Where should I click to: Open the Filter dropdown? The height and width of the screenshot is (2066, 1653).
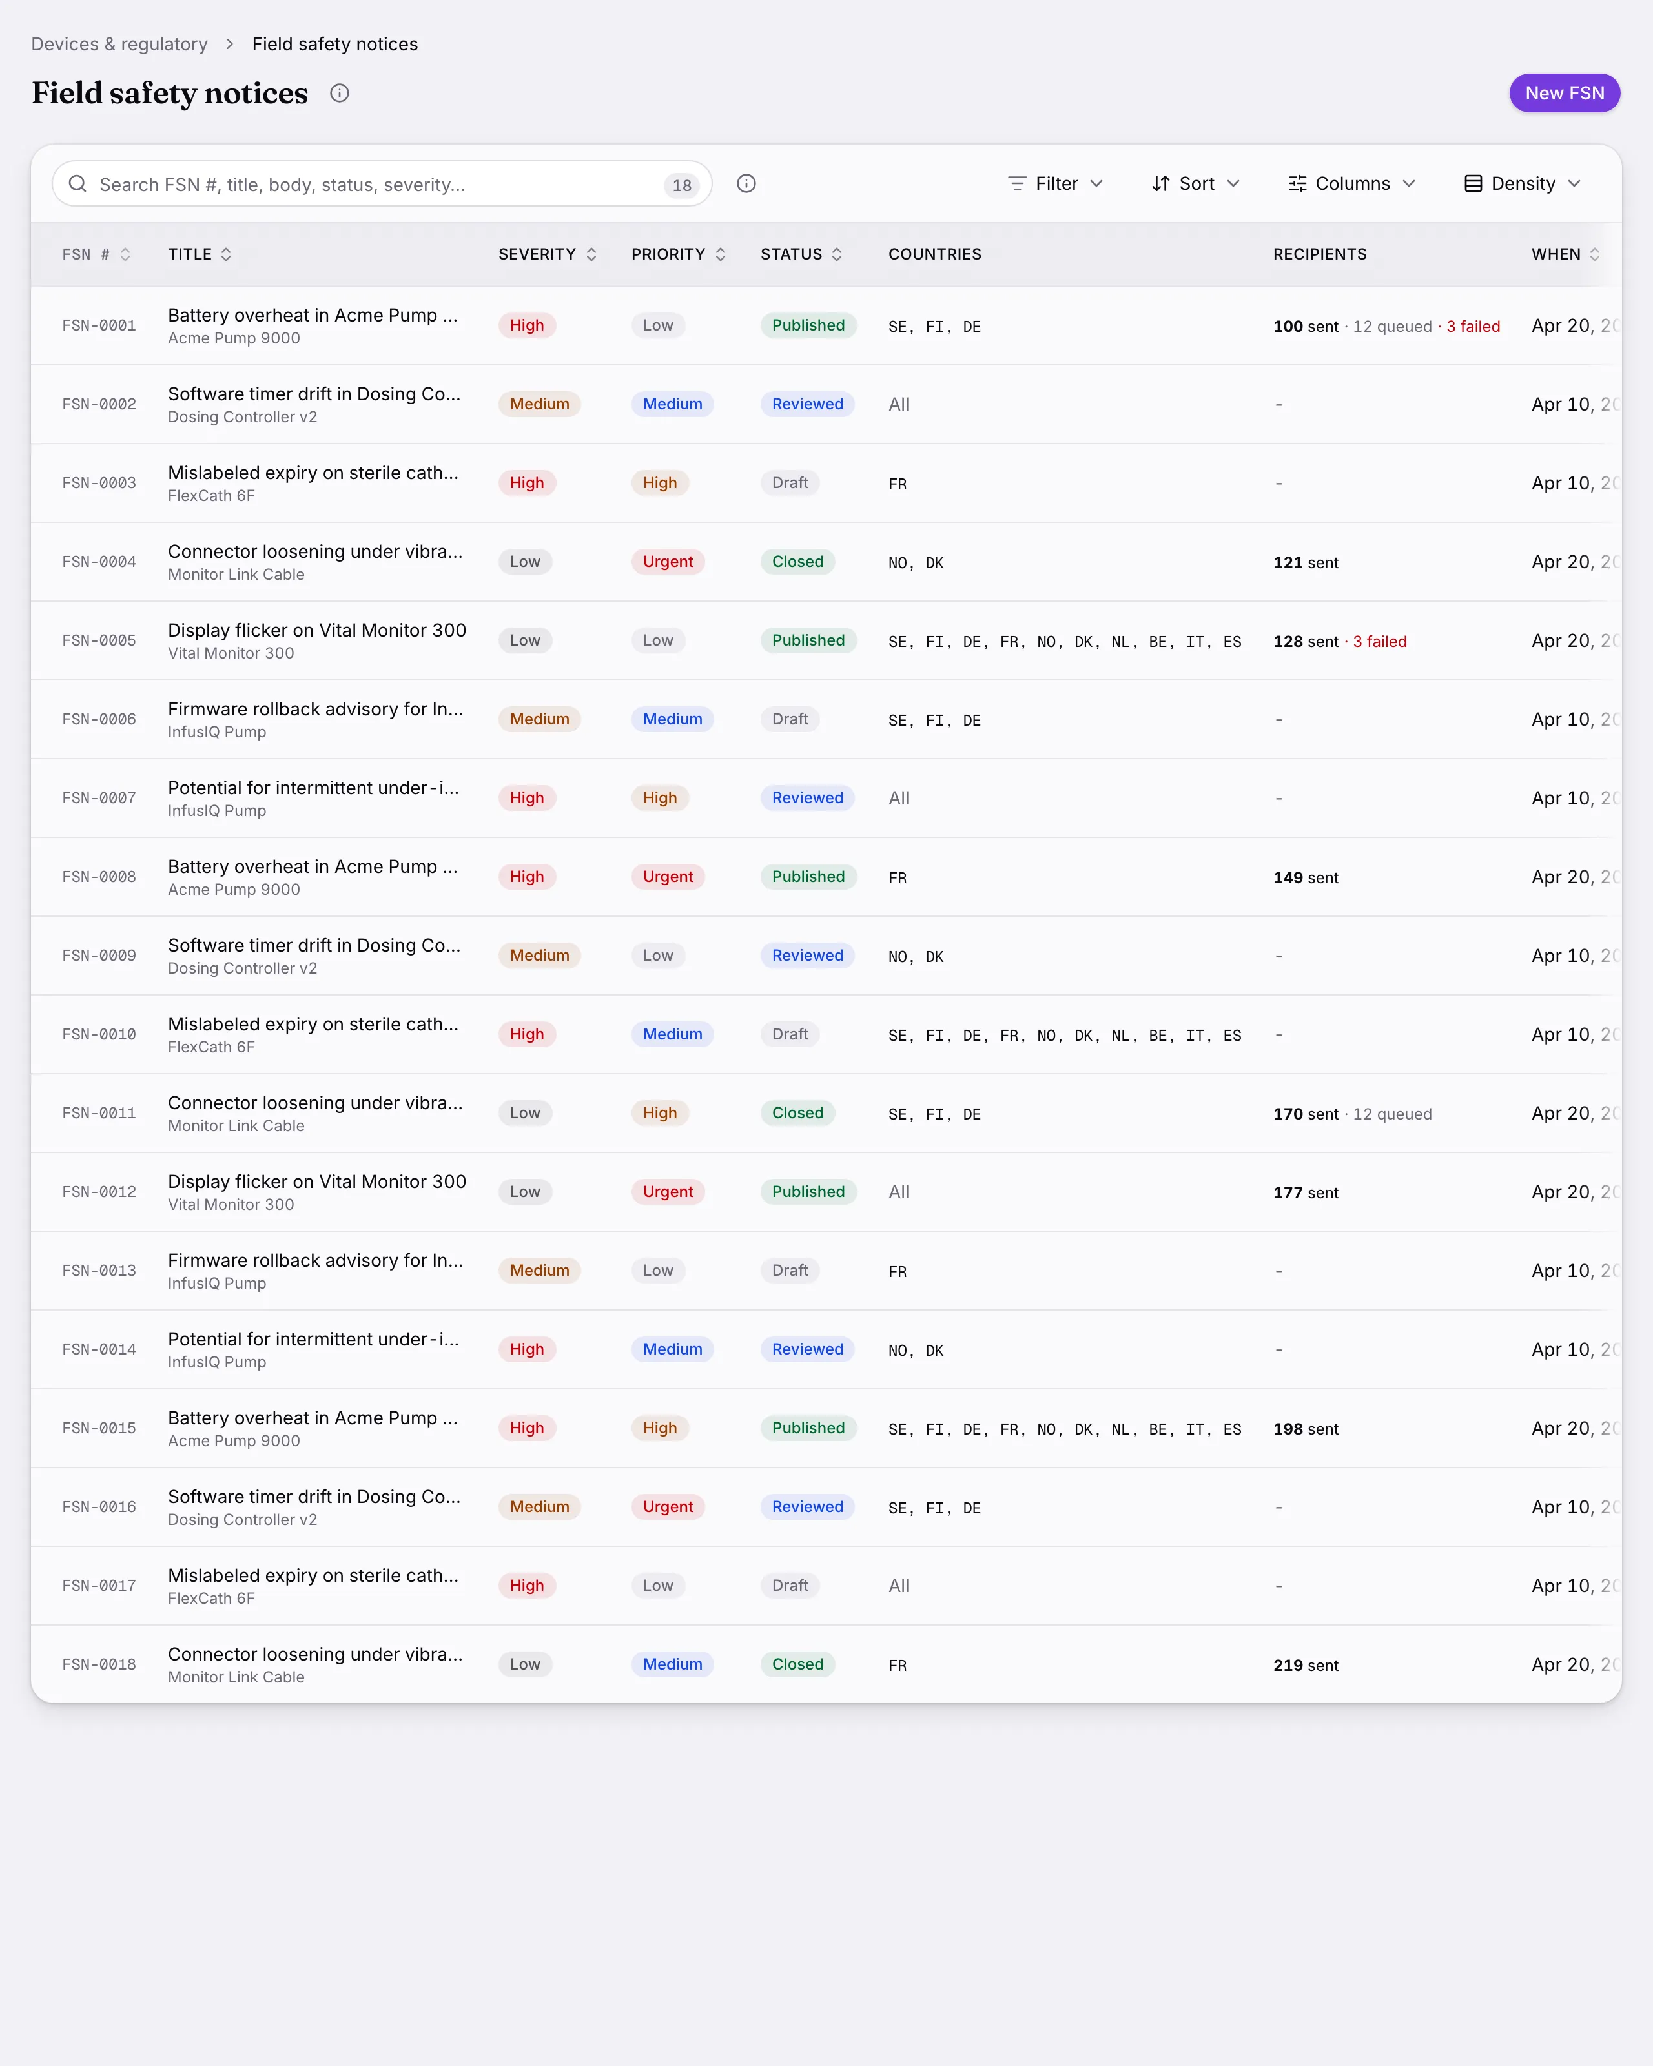pyautogui.click(x=1056, y=183)
